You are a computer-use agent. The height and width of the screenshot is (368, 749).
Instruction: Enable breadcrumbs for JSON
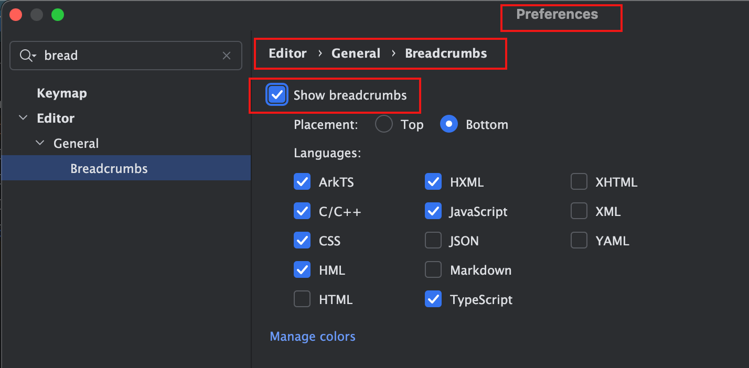click(x=433, y=241)
